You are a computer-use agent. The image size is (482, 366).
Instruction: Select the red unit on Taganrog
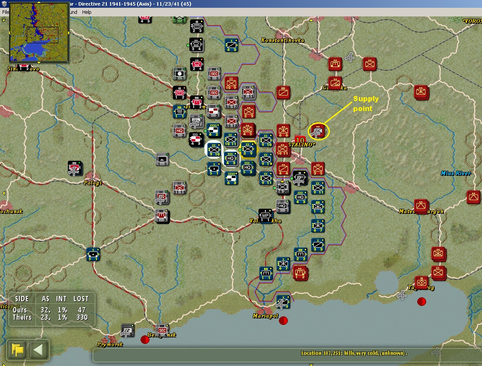pos(421,283)
